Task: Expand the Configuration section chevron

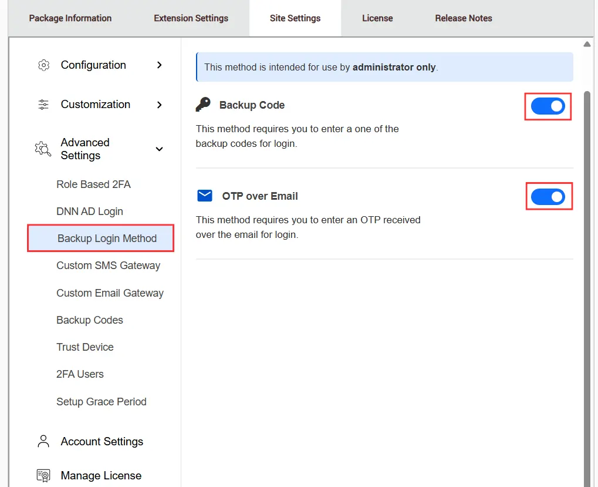Action: pyautogui.click(x=159, y=65)
